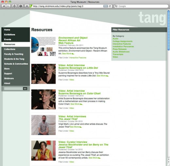Filter by Video category in Filter Resources
Screen dimensions: 170x166
[x=115, y=57]
